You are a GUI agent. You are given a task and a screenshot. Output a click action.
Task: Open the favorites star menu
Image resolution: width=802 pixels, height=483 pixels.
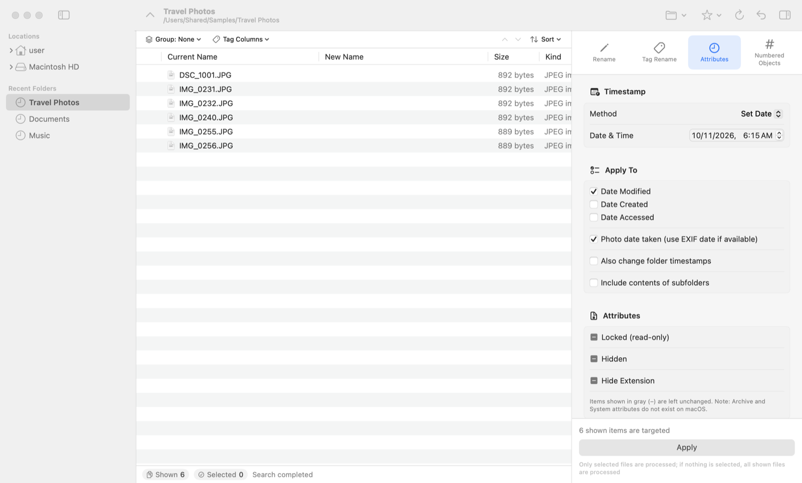pos(711,15)
